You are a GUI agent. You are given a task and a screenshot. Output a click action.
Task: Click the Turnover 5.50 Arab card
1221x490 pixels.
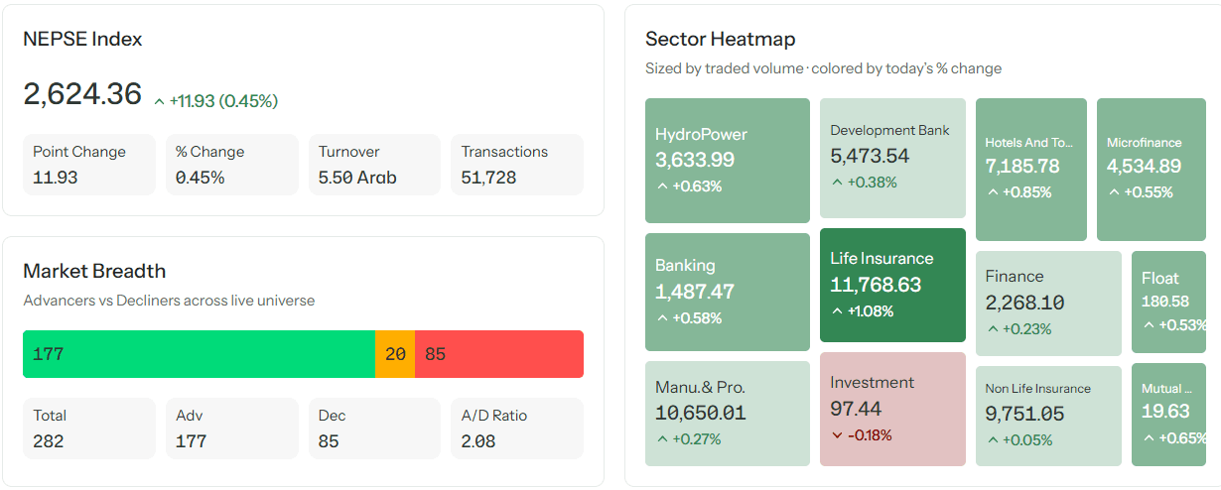click(375, 165)
